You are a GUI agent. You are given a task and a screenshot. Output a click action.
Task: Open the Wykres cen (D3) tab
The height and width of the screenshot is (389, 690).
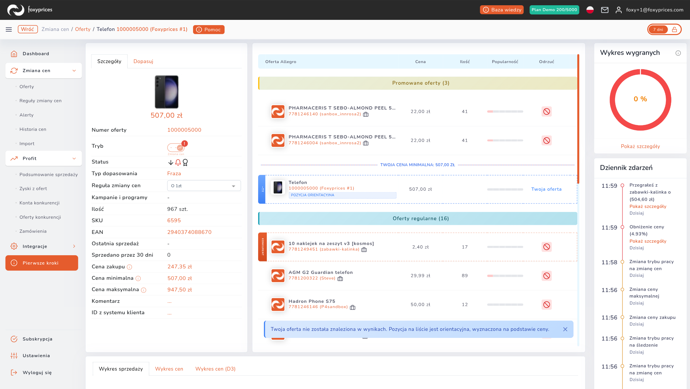(215, 369)
